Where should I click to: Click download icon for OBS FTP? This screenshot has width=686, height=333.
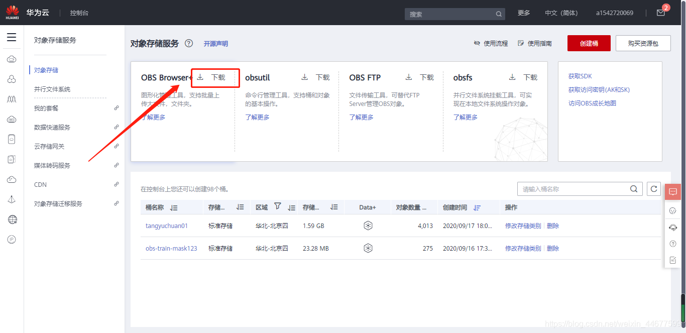tap(409, 77)
